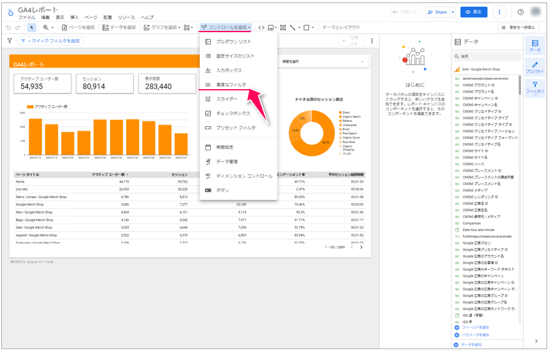Screen dimensions: 549x351
Task: Click the line drawing tool icon
Action: click(293, 27)
